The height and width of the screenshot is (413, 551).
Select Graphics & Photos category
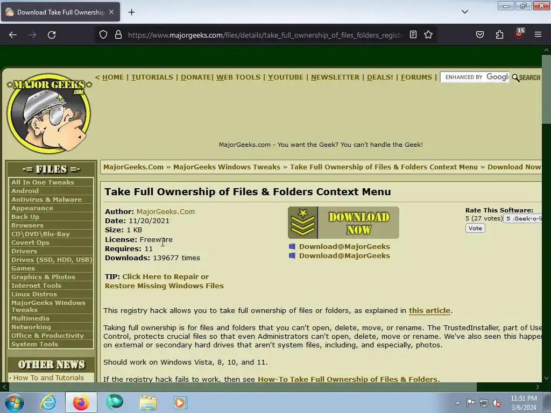point(51,277)
